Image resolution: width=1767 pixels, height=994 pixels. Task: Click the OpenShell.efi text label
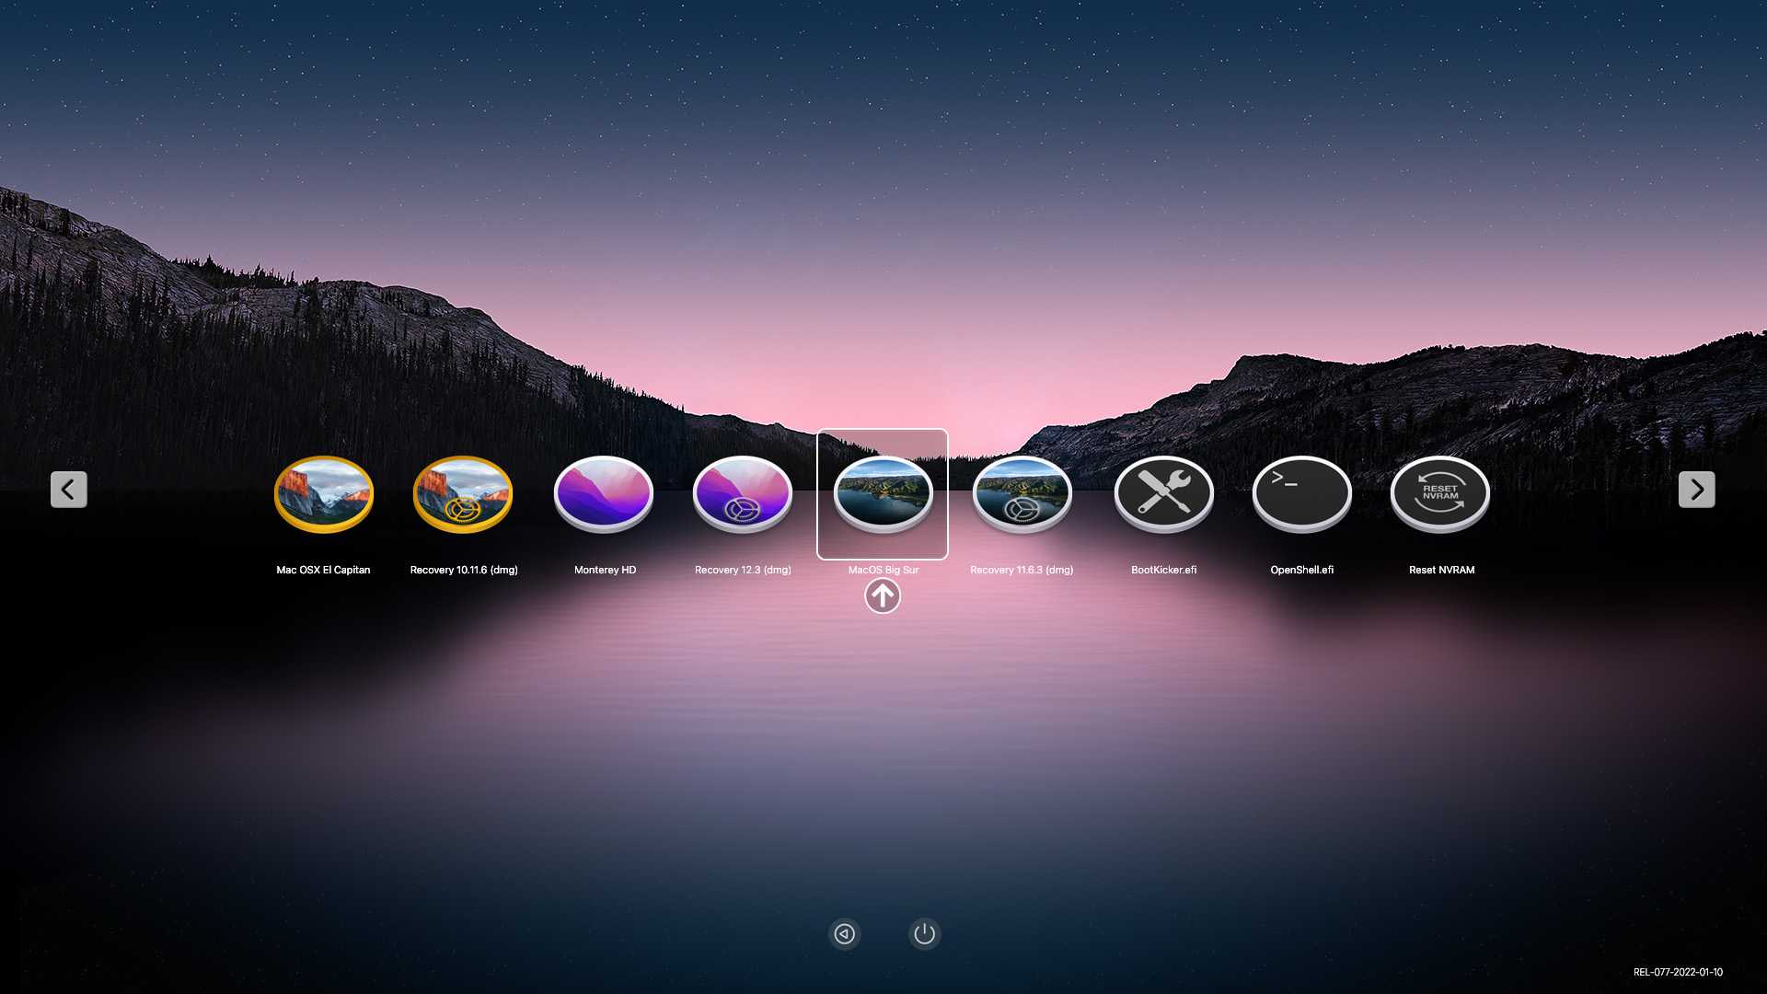click(1301, 570)
